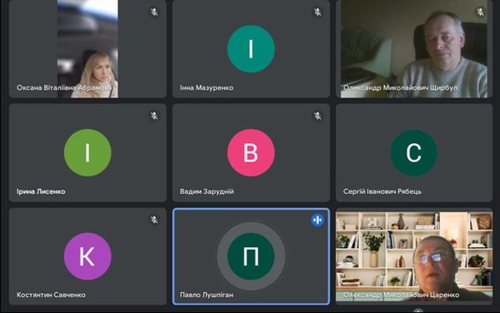Open Оксана Віталіївна Абрамова's video feed

point(87,49)
